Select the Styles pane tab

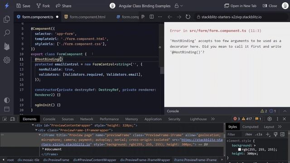point(232,127)
